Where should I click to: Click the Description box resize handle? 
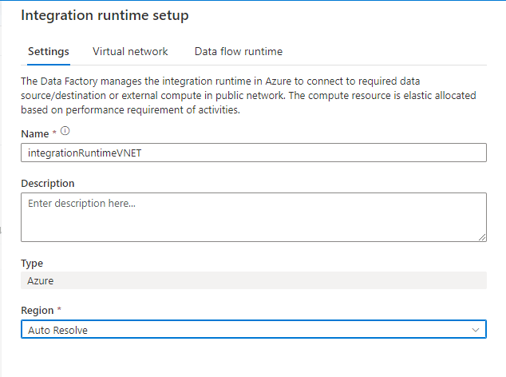[x=482, y=237]
